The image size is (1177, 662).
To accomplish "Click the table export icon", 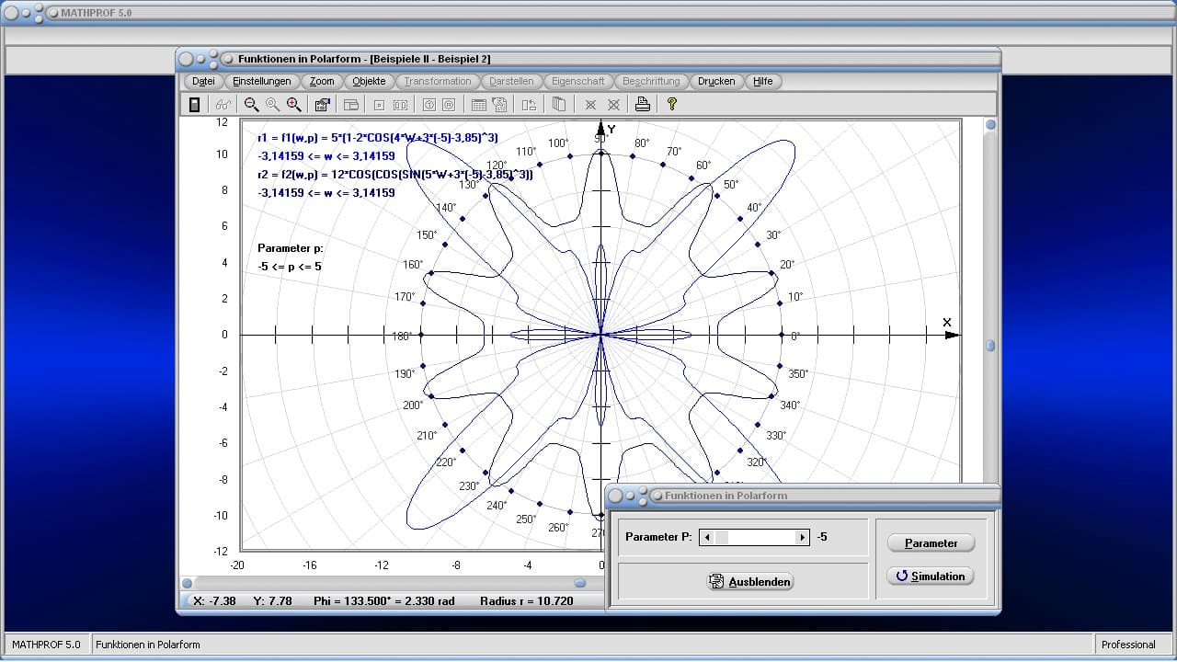I will pyautogui.click(x=499, y=105).
